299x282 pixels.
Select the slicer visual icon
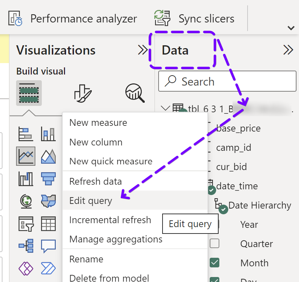coord(26,224)
